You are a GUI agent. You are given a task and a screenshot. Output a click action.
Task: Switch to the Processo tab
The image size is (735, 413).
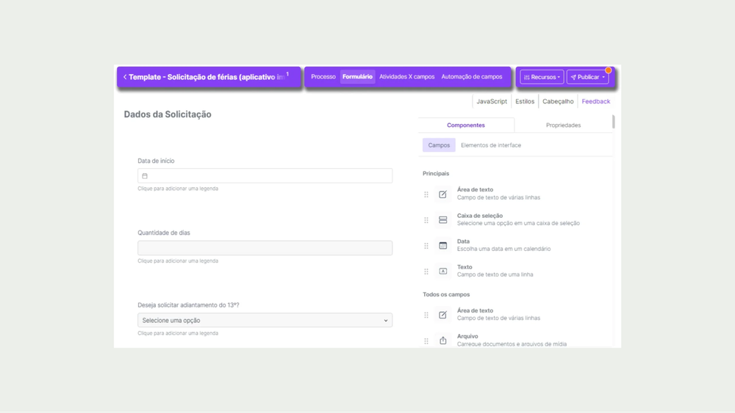[x=323, y=77]
